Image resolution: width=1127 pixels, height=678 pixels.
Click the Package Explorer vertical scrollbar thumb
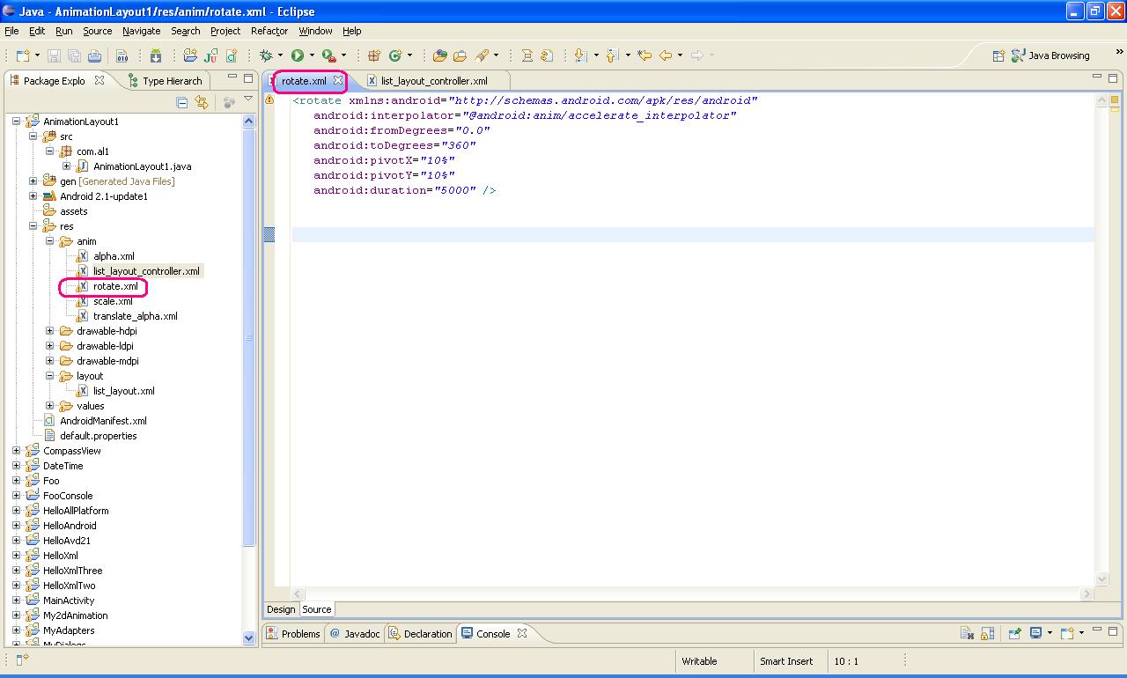[x=248, y=335]
